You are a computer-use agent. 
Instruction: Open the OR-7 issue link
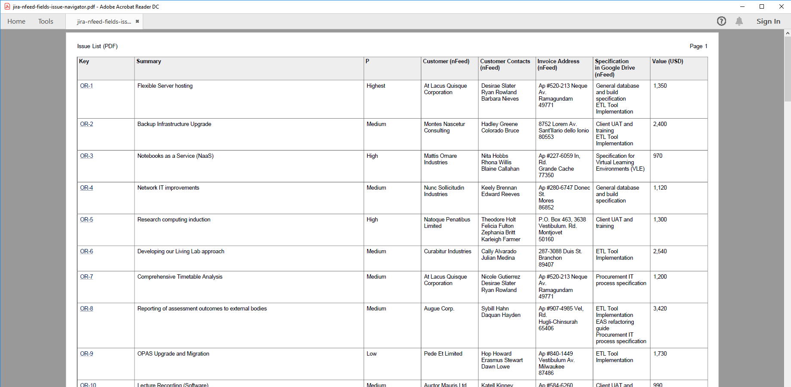coord(86,277)
